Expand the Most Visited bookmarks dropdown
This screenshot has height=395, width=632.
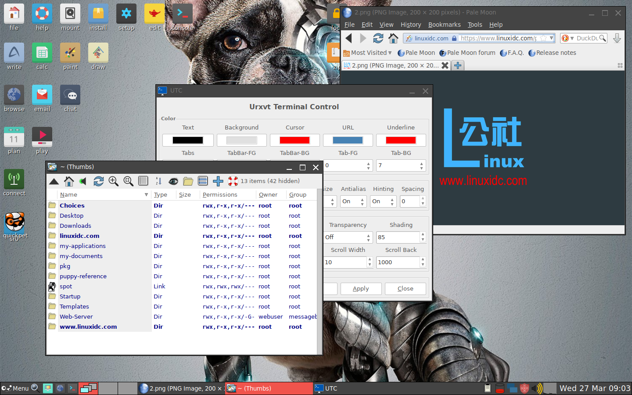coord(367,53)
